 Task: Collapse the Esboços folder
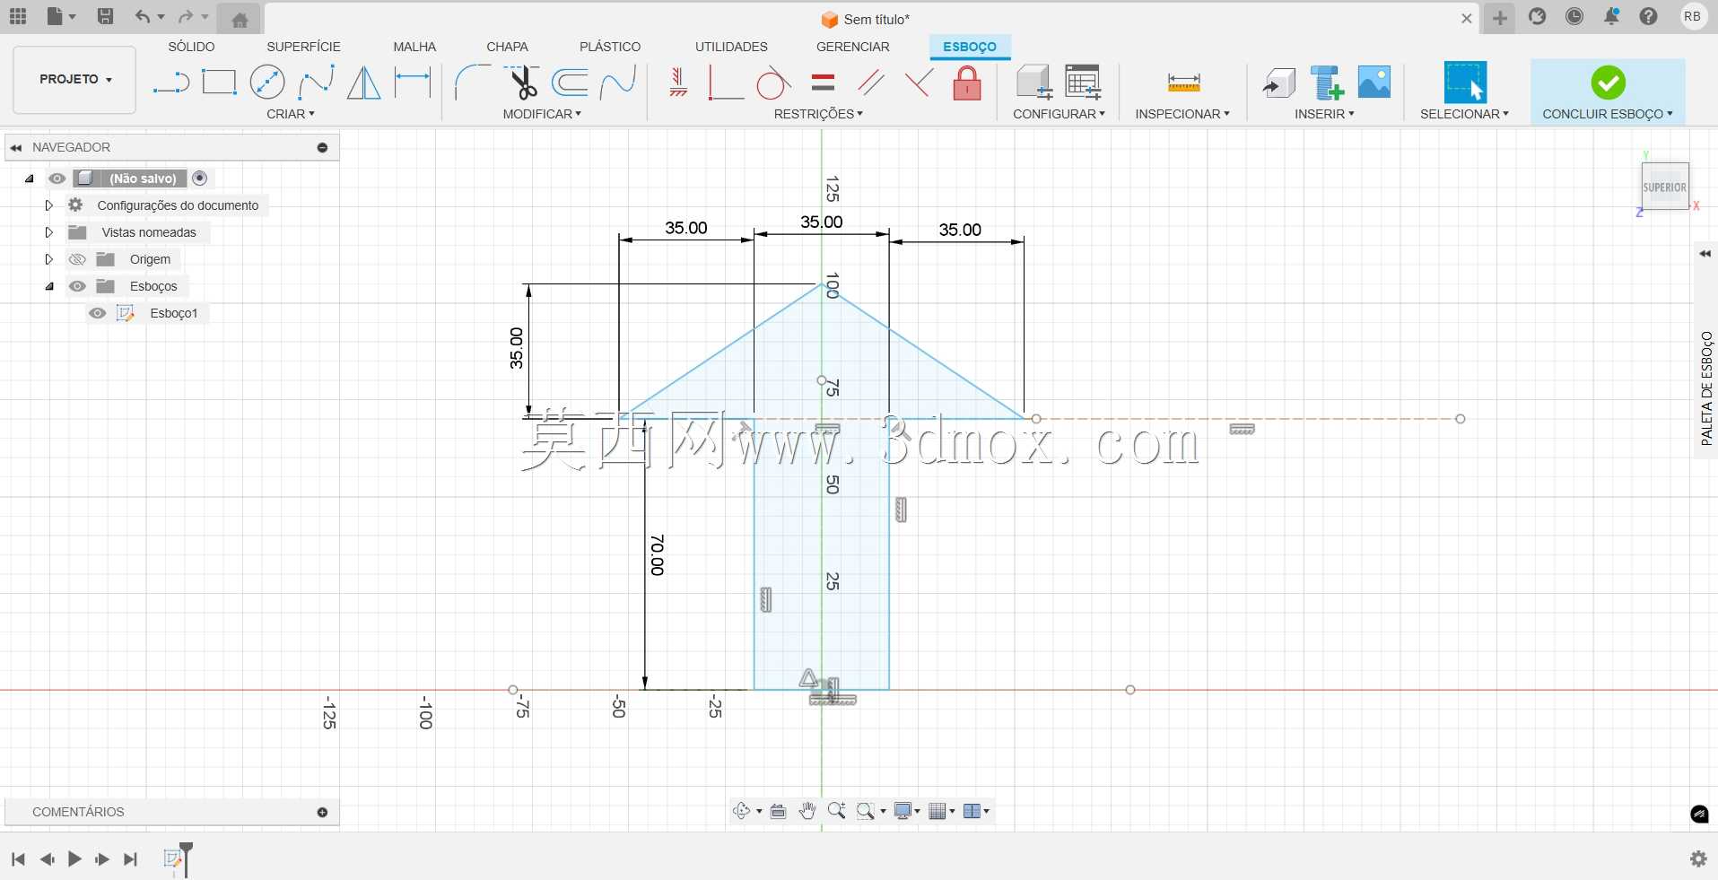[49, 286]
